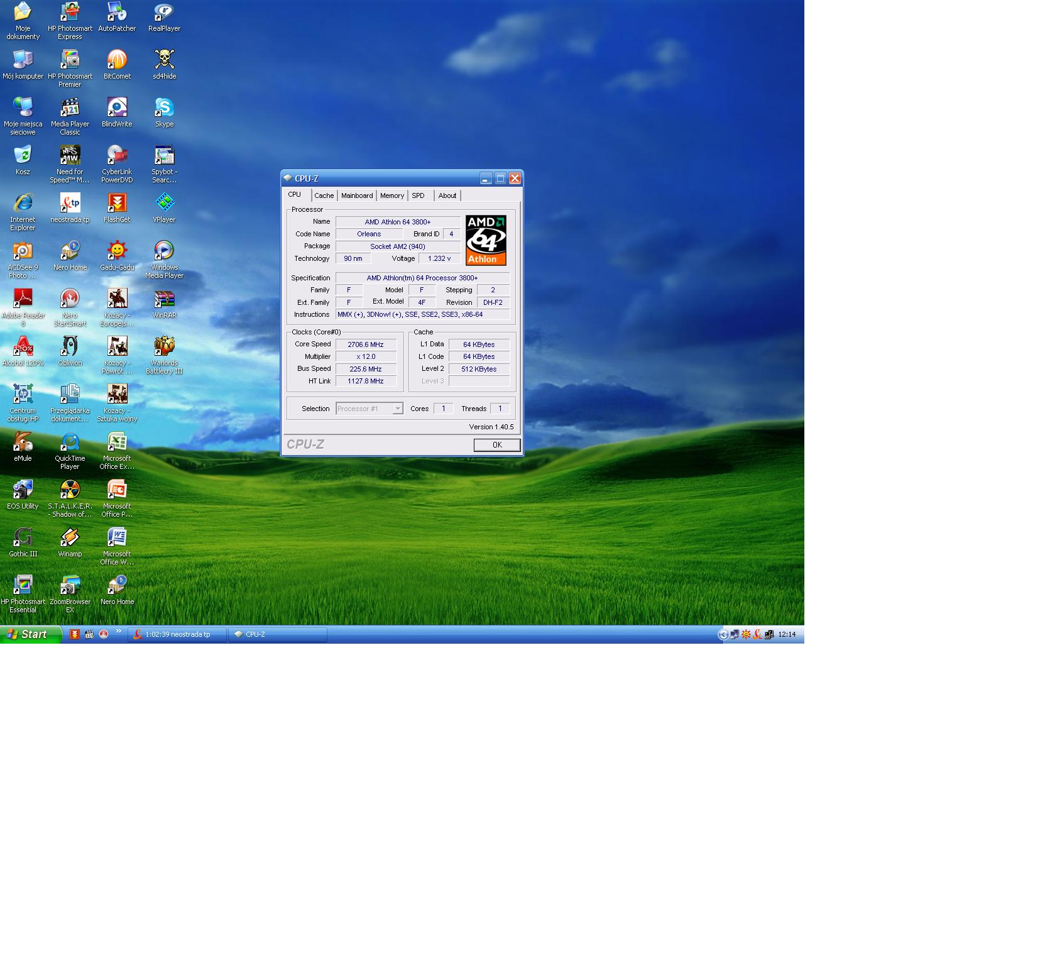The image size is (1062, 968).
Task: Show hidden system tray icons arrow
Action: pos(723,635)
